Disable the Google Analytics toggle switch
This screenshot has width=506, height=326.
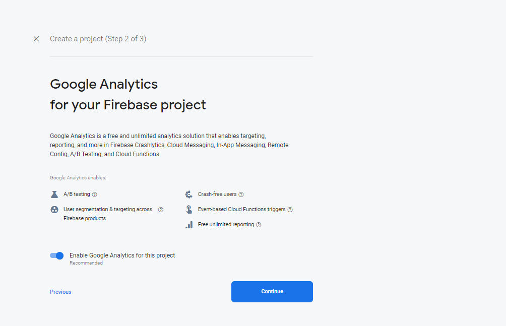pyautogui.click(x=57, y=255)
